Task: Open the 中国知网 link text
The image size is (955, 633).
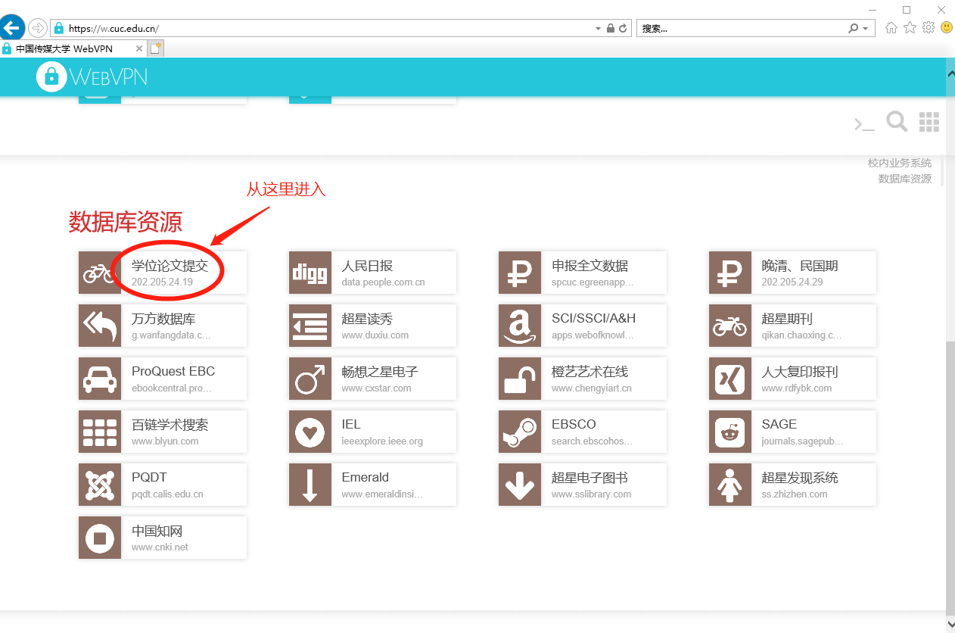Action: [x=157, y=531]
